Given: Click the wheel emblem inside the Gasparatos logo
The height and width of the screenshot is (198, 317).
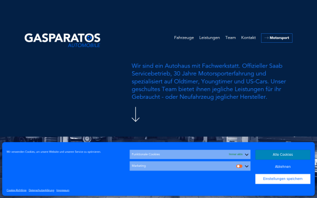Looking at the screenshot, I should click(x=89, y=37).
